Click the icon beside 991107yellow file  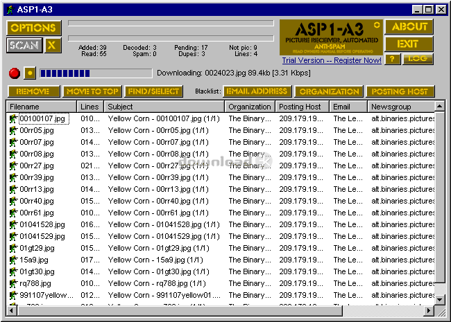point(13,295)
